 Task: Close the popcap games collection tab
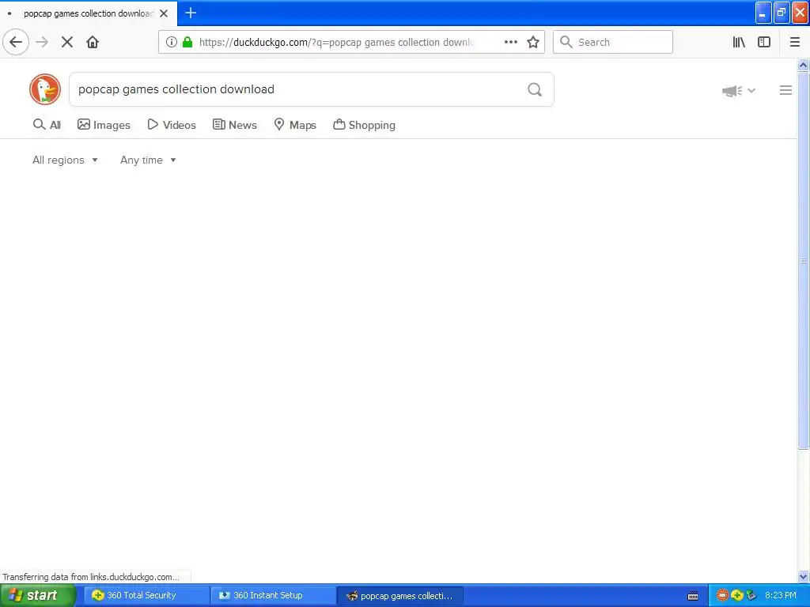[x=164, y=13]
